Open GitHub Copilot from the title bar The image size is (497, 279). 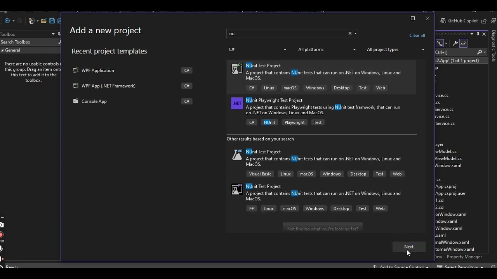click(459, 21)
